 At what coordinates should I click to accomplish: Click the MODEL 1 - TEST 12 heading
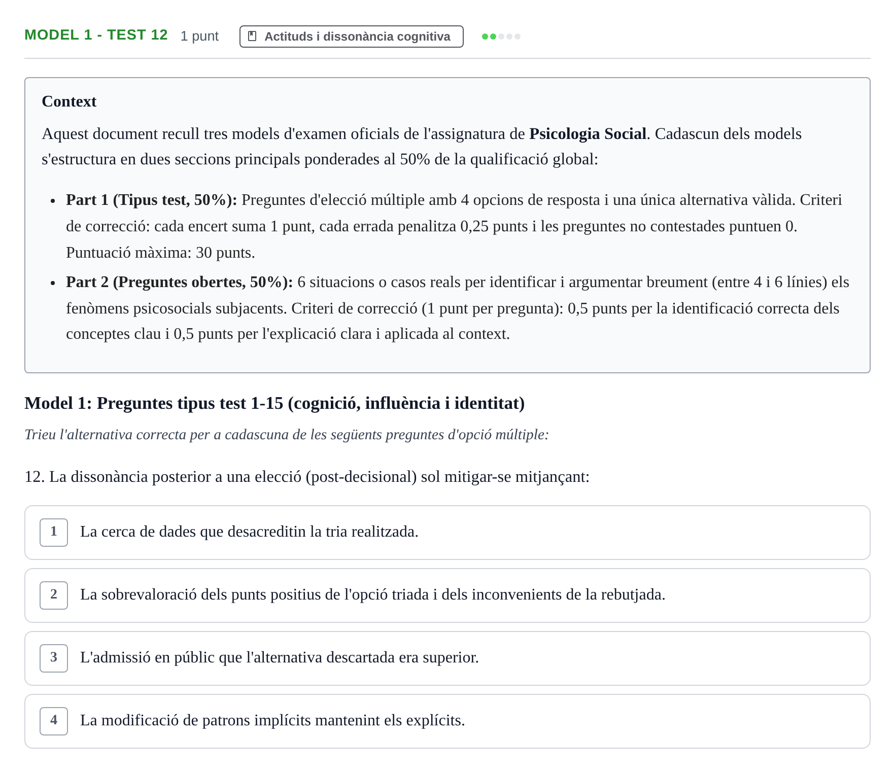click(x=96, y=35)
